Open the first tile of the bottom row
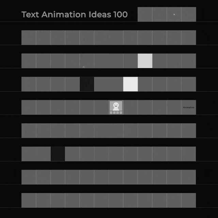Screen dimensions: 218x218 pos(29,200)
